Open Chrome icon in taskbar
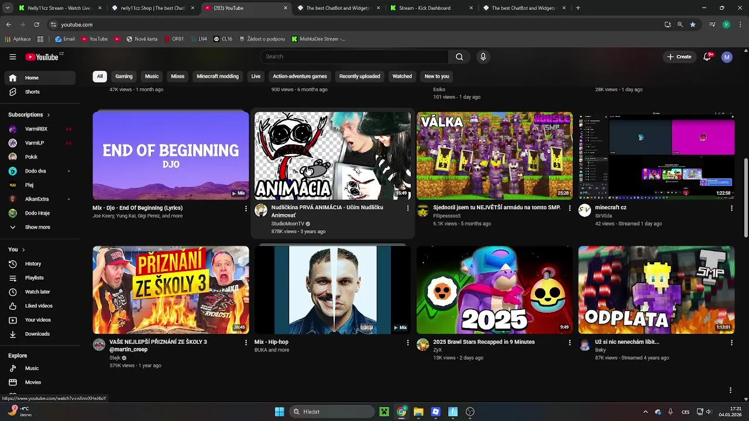This screenshot has width=749, height=421. pos(401,412)
